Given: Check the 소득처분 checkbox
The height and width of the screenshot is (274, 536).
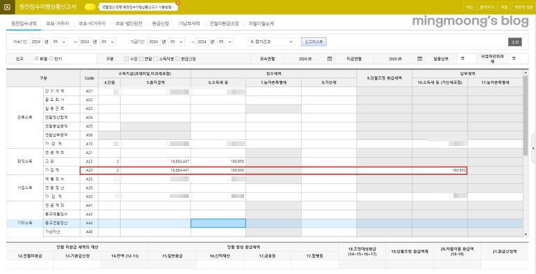Looking at the screenshot, I should coord(156,59).
